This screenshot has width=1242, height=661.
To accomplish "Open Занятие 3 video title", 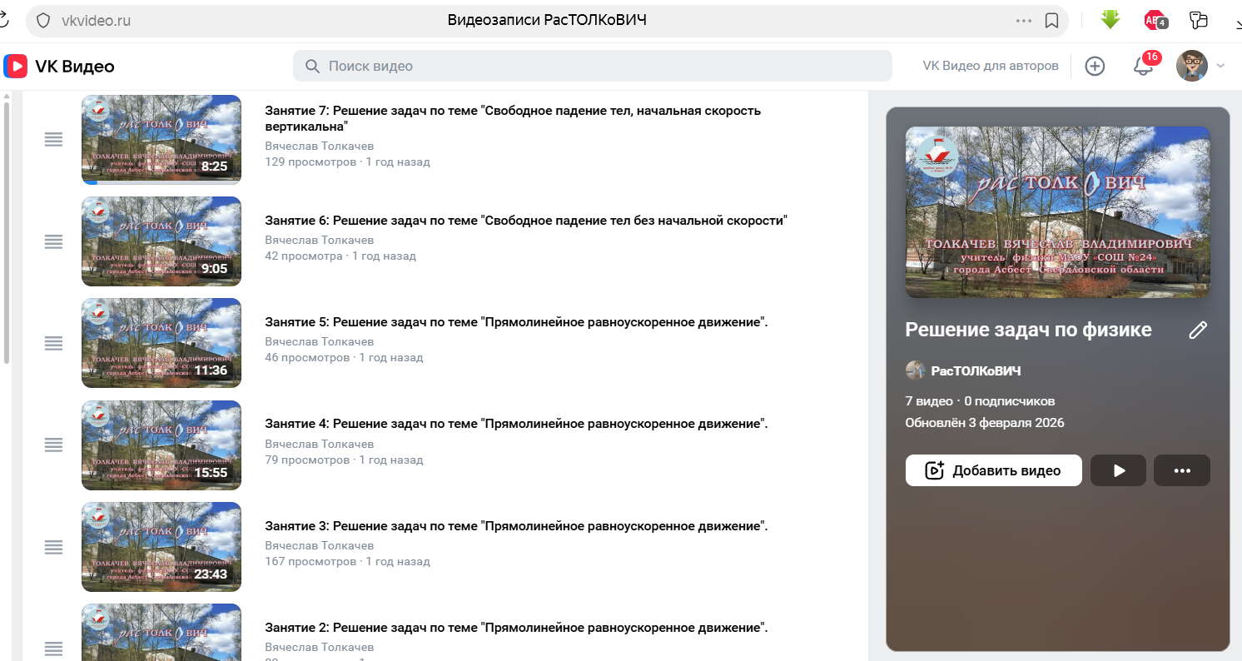I will tap(515, 526).
